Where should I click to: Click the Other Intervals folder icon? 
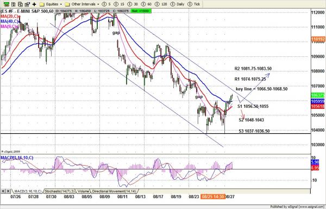point(67,4)
